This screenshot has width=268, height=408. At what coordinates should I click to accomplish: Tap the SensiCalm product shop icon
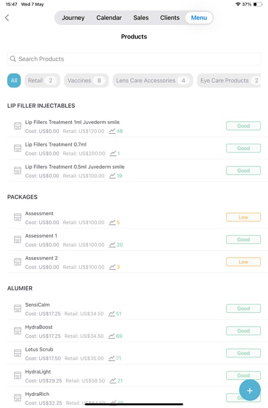[18, 308]
